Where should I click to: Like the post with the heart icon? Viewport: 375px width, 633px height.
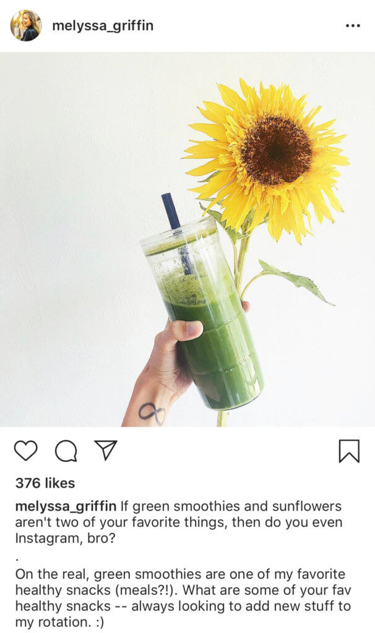click(25, 451)
